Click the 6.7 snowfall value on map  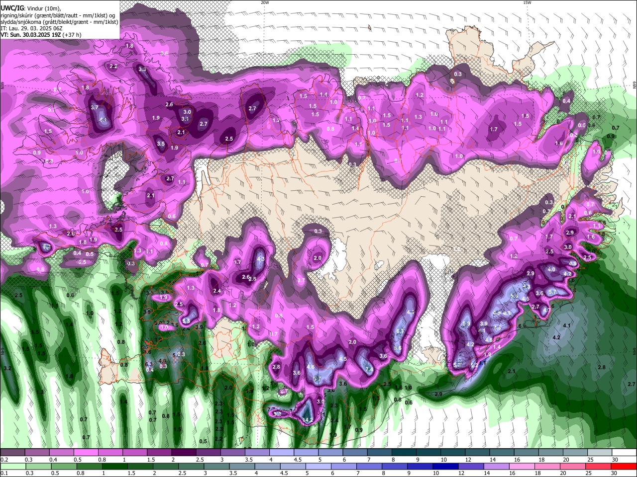coord(400,331)
